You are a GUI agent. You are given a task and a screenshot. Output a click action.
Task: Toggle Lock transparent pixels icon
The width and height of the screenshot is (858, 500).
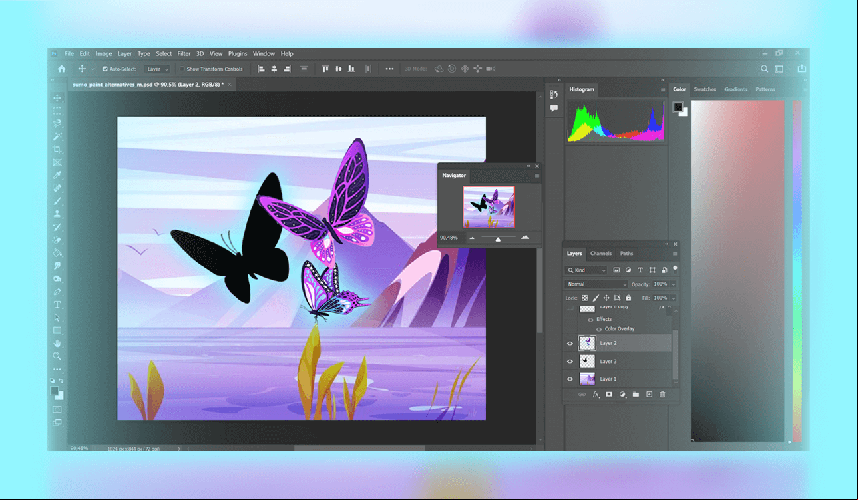click(x=584, y=298)
